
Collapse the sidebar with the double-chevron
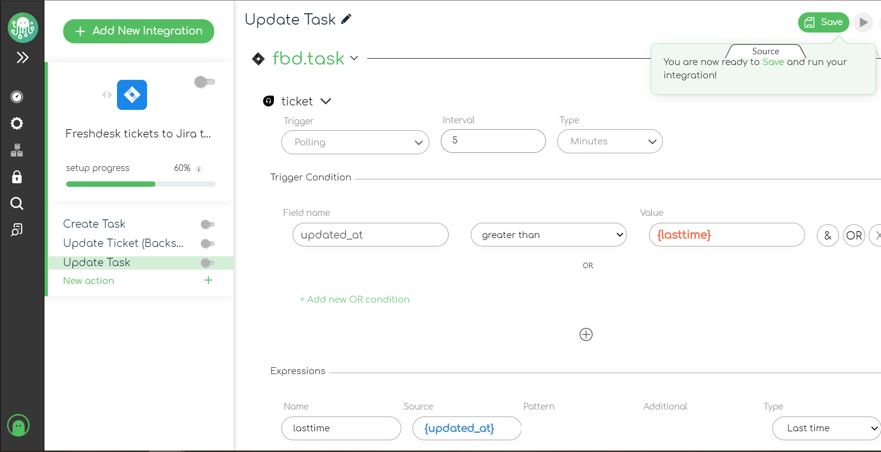click(x=23, y=58)
